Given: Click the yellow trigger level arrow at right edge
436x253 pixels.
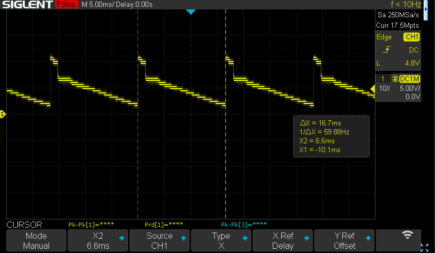Looking at the screenshot, I should coord(373,89).
